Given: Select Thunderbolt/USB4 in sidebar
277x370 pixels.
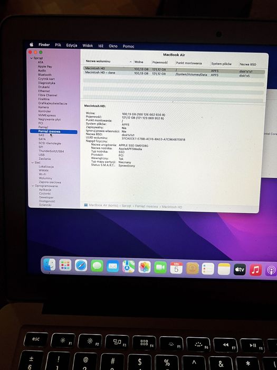Looking at the screenshot, I should (x=51, y=151).
